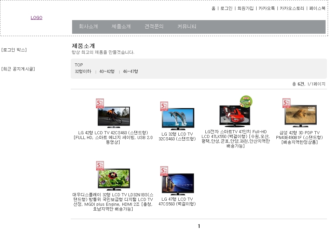This screenshot has height=231, width=329.
Task: Click the LOGO link
Action: [37, 18]
